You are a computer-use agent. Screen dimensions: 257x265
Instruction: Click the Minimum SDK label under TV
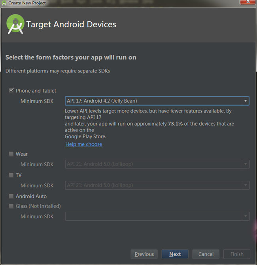coord(37,185)
